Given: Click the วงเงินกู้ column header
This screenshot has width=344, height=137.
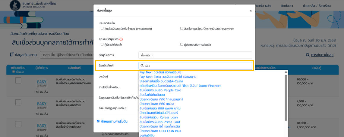Looking at the screenshot, I should click(317, 68).
